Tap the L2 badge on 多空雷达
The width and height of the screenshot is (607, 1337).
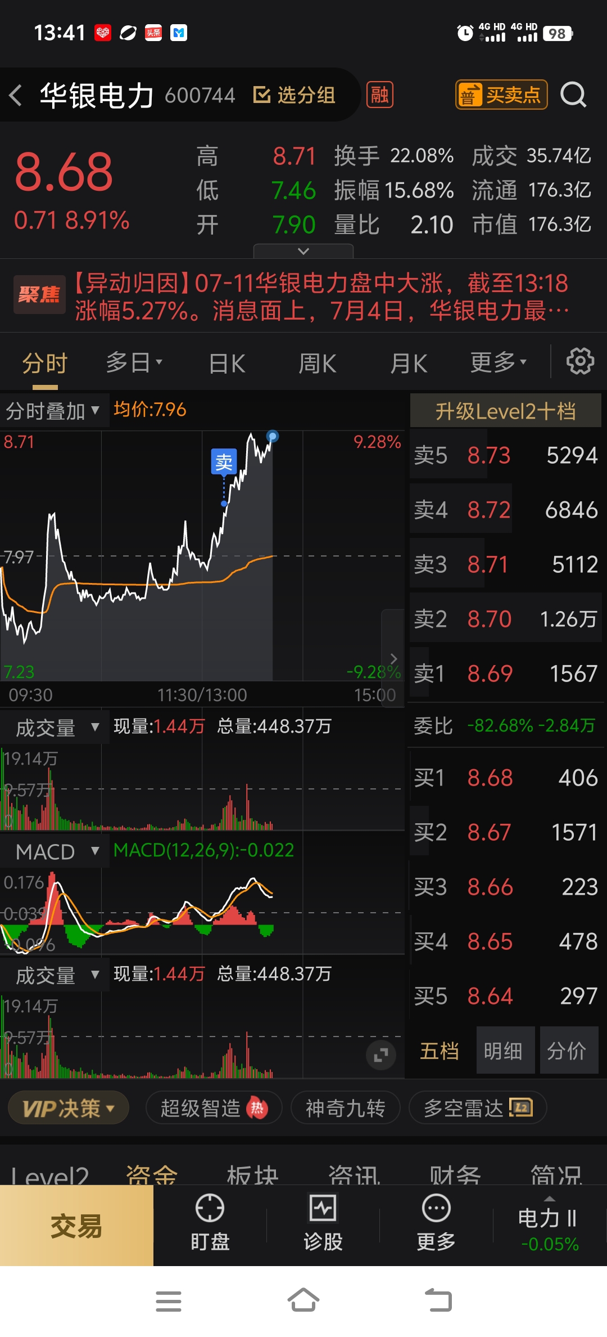(520, 1107)
